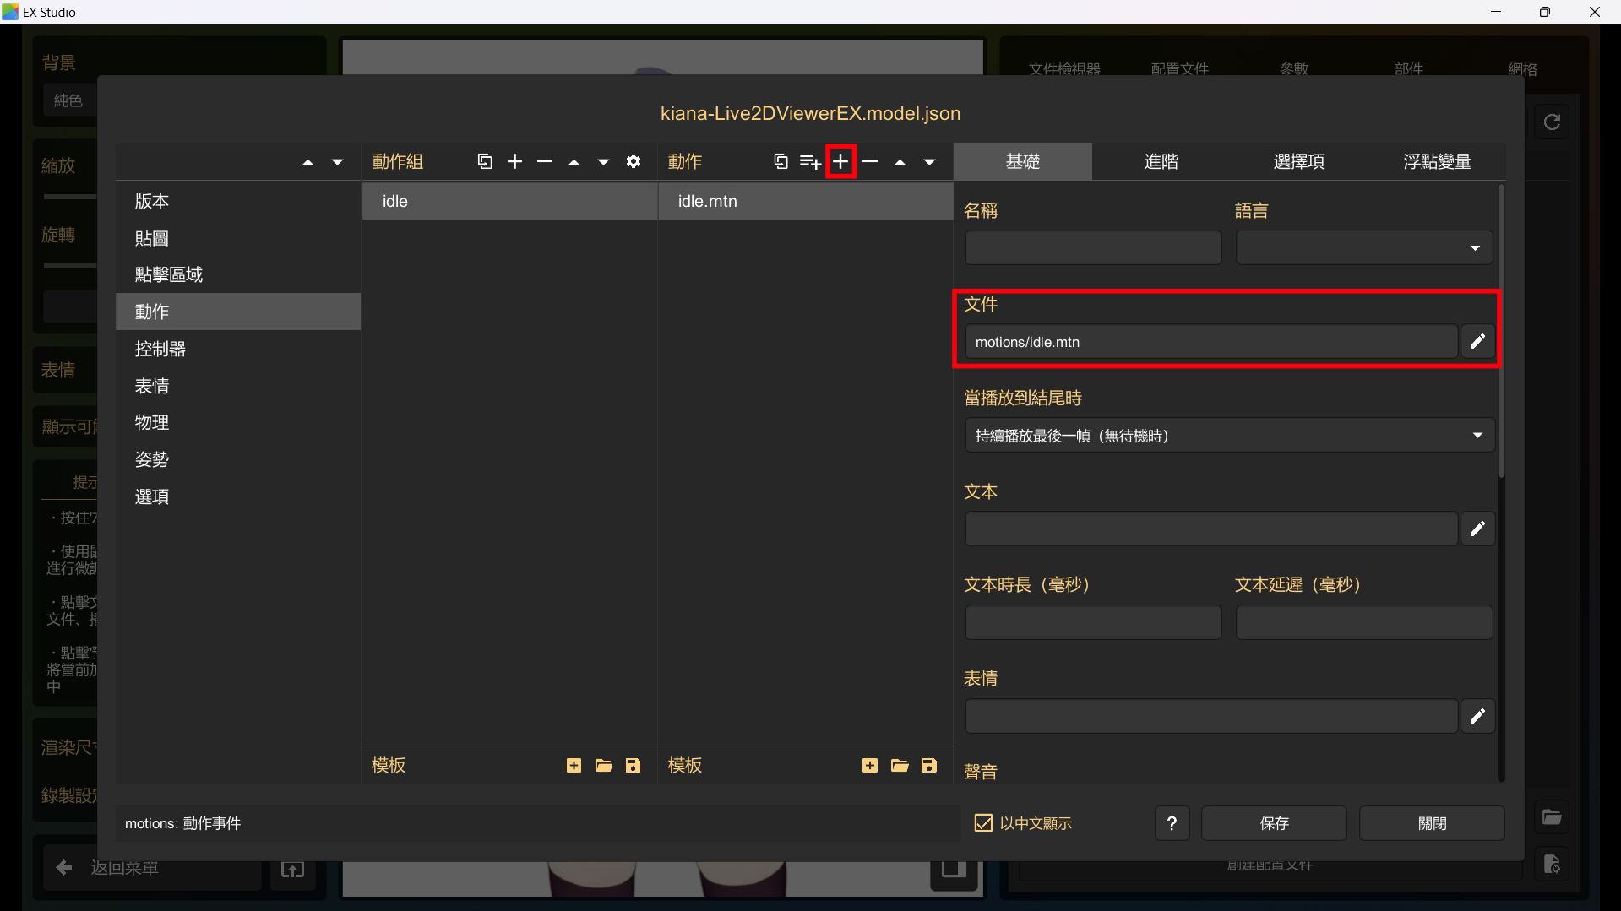Toggle the 以中文顯示 checkbox
This screenshot has height=911, width=1621.
[983, 823]
